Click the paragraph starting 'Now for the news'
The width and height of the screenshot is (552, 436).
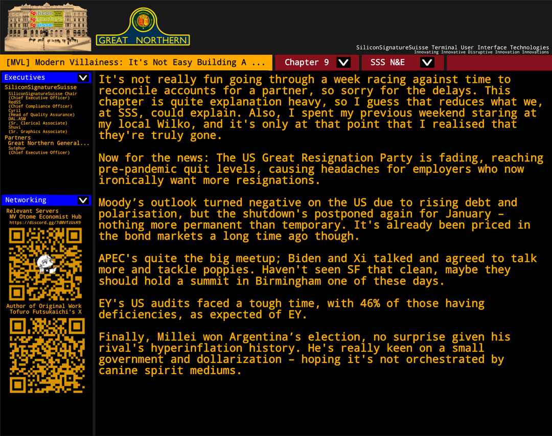point(320,169)
